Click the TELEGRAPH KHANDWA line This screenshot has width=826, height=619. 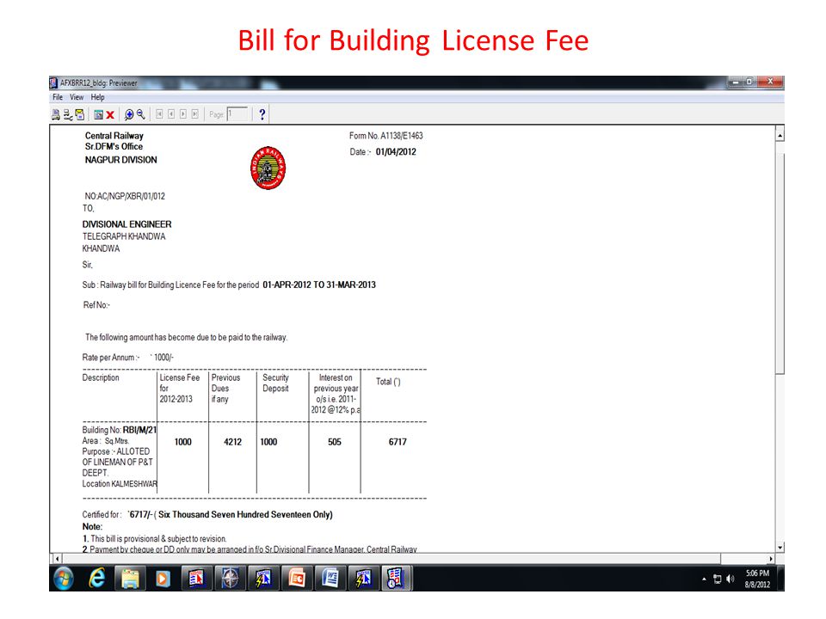tap(124, 236)
